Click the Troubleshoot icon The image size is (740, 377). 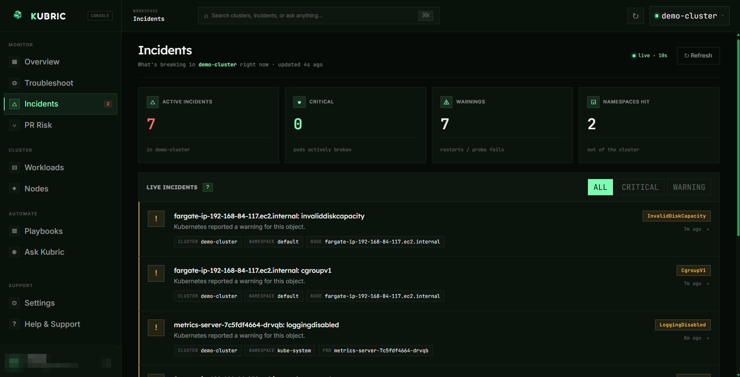(15, 83)
